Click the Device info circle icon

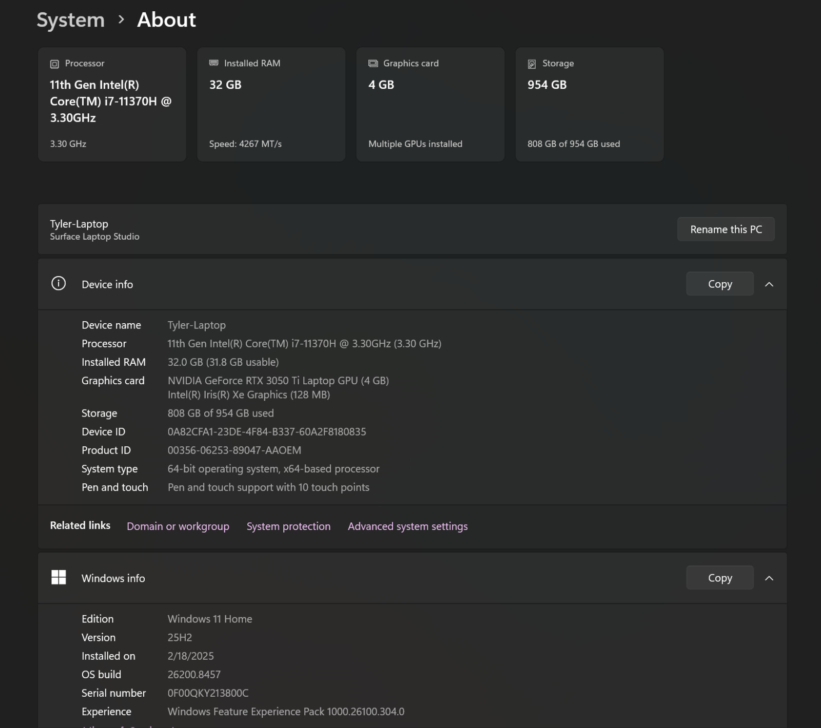58,283
